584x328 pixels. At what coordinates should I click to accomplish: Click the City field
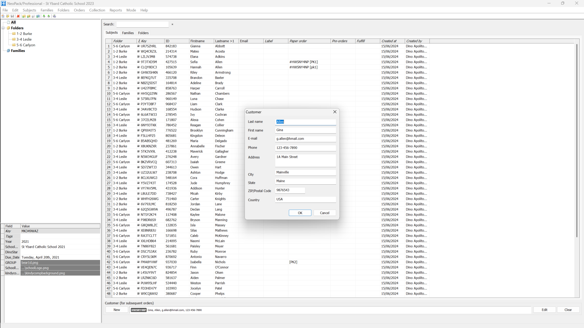point(306,173)
